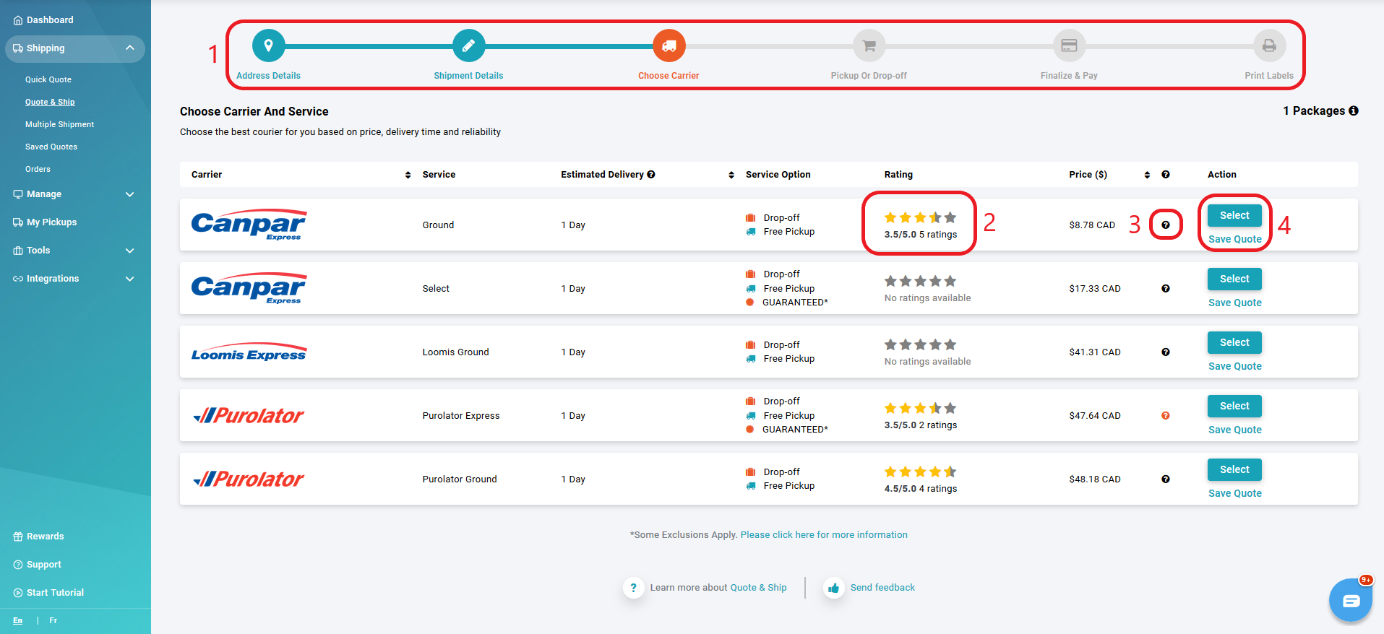
Task: Click the Purolator Ground row logo
Action: pyautogui.click(x=249, y=479)
